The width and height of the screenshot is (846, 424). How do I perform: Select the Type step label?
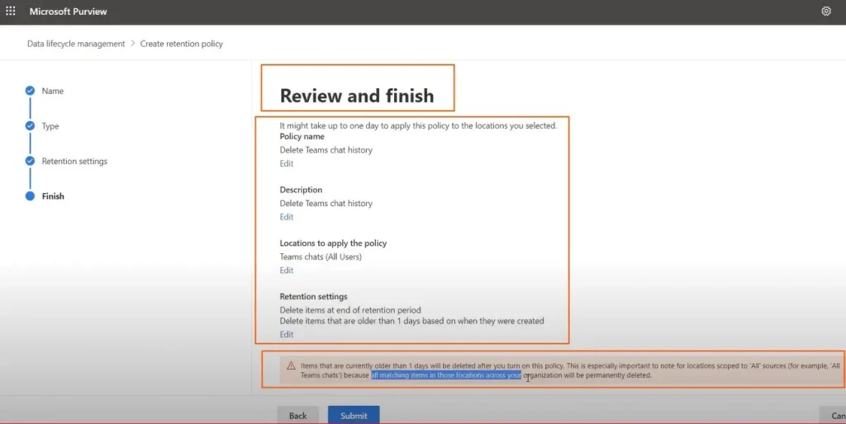50,126
